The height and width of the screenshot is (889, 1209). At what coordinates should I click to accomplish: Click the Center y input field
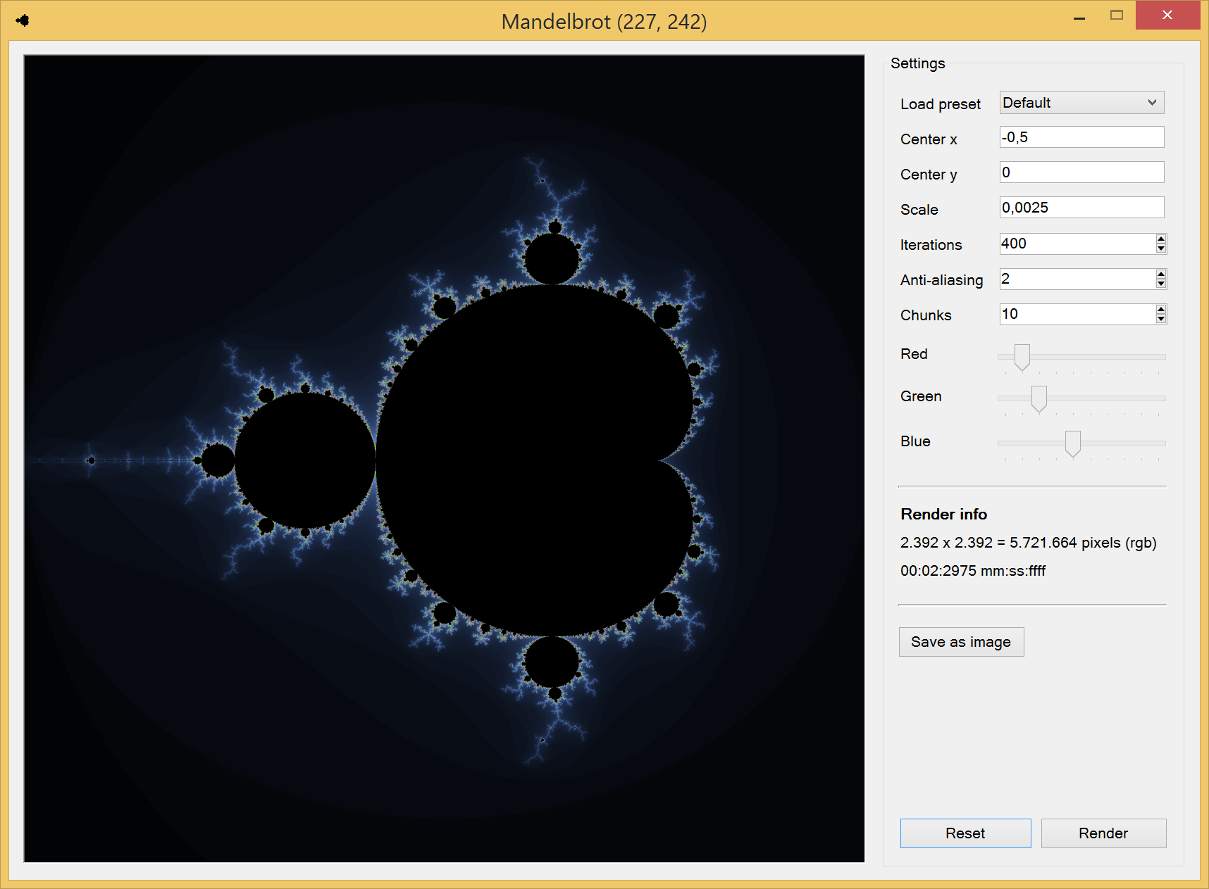point(1081,172)
